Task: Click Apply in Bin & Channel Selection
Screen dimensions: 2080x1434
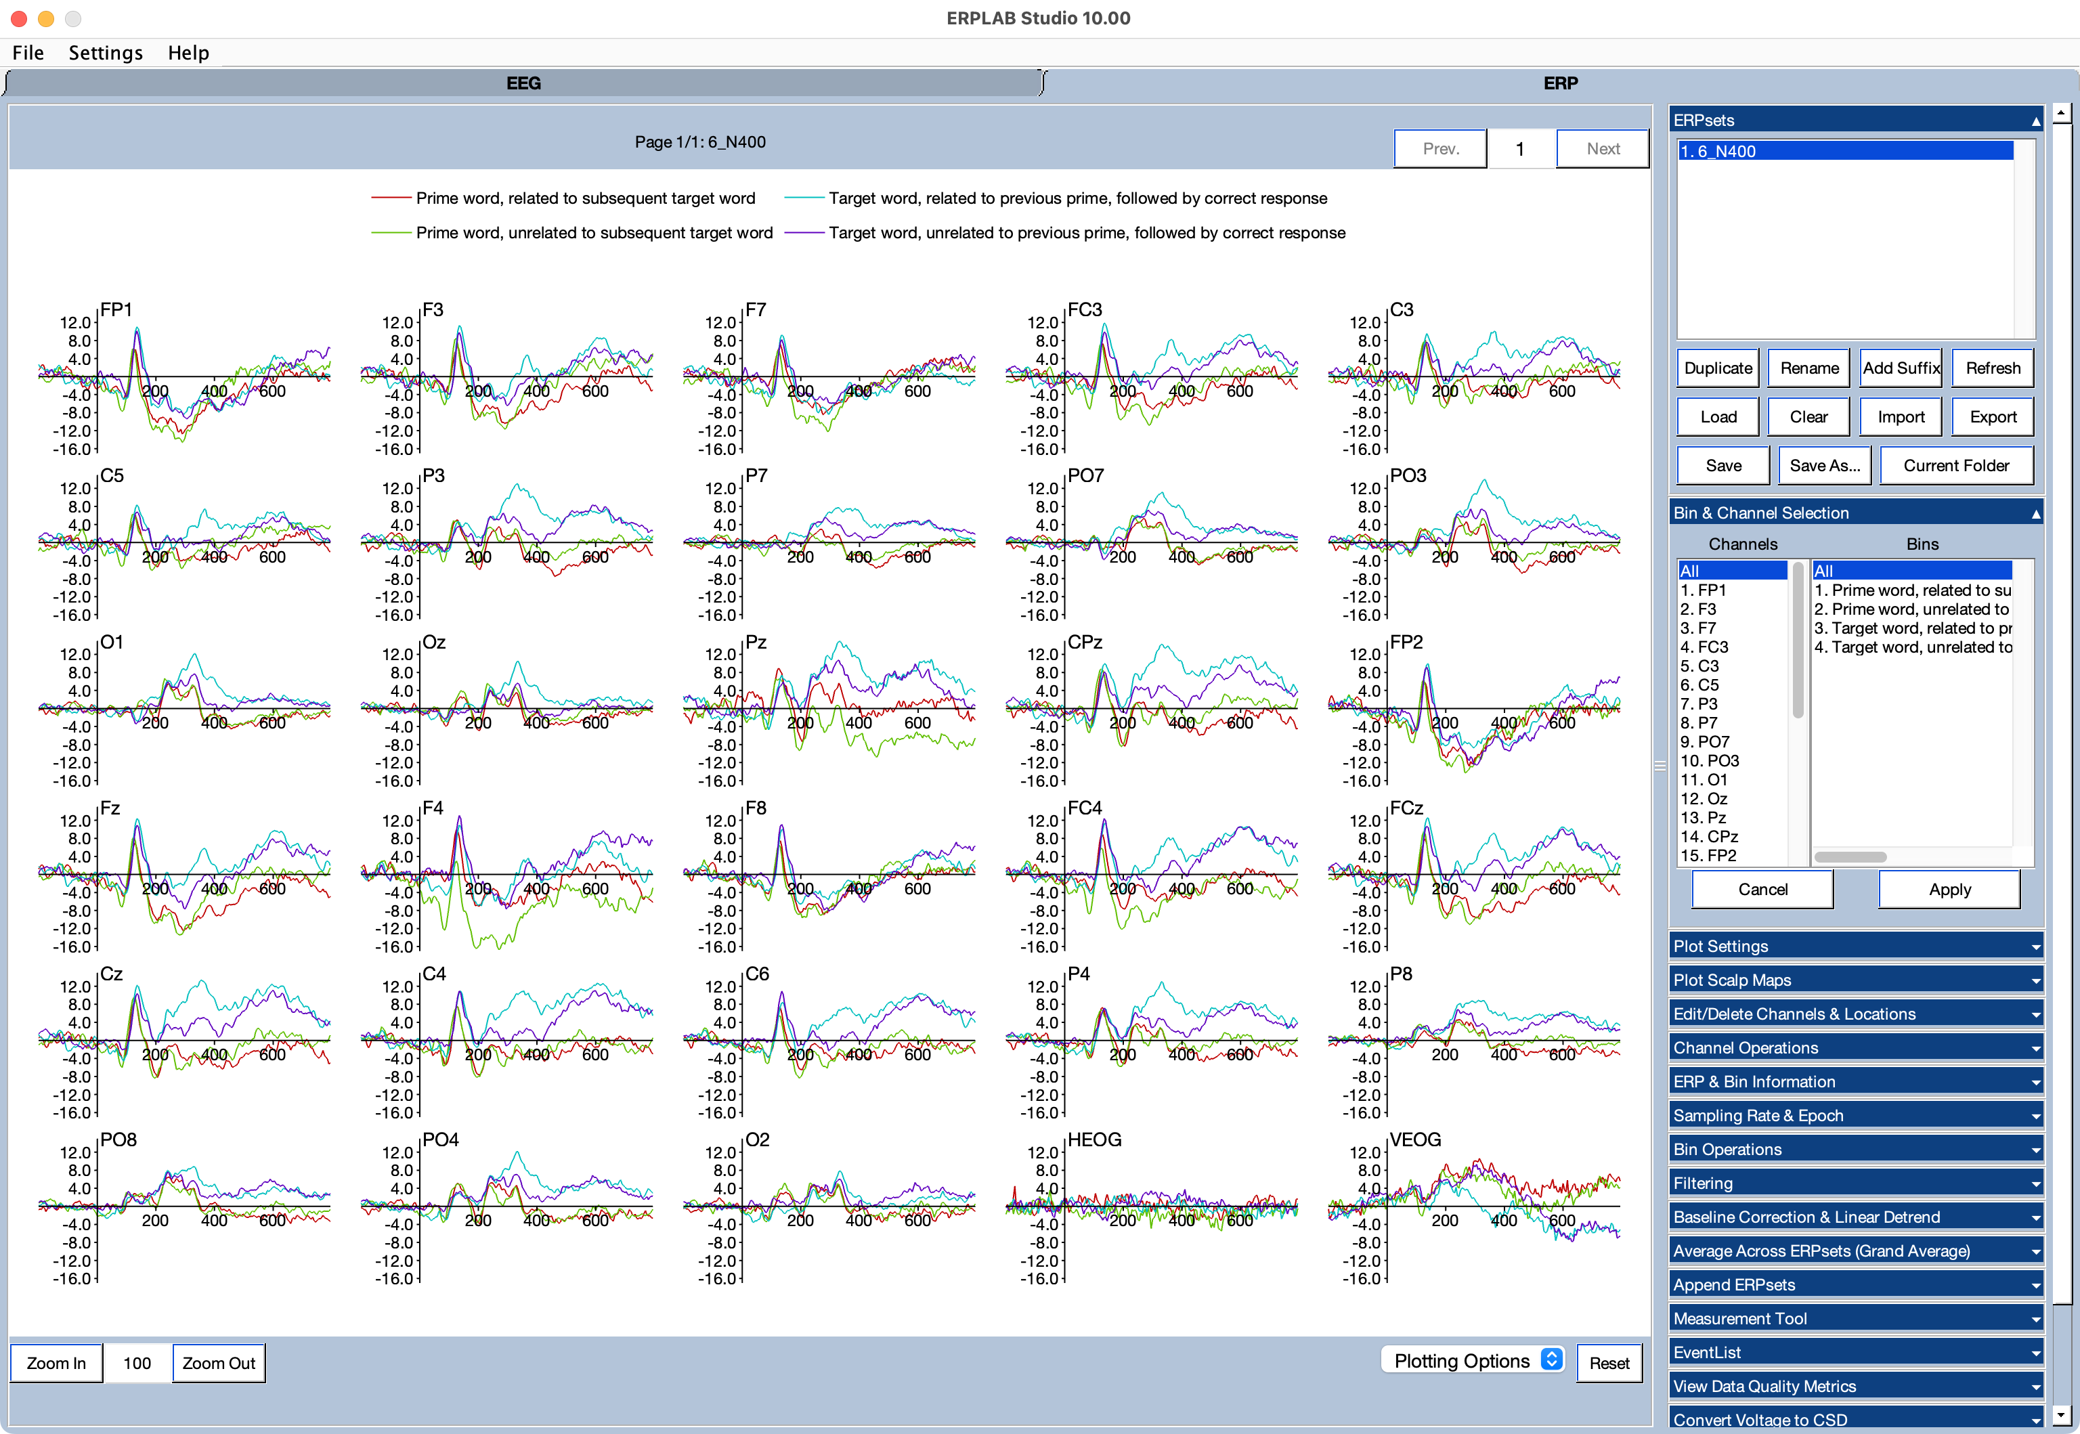Action: [1949, 890]
